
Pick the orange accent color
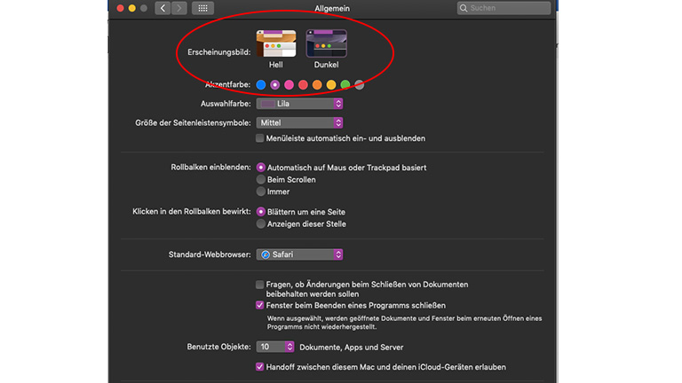click(x=317, y=85)
